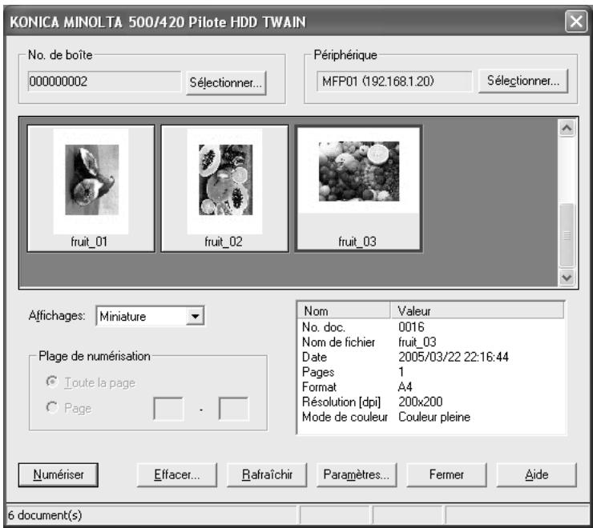Click the box number field 000000002

[x=105, y=82]
